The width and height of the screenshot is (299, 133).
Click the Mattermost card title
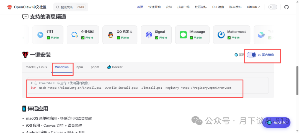[236, 32]
